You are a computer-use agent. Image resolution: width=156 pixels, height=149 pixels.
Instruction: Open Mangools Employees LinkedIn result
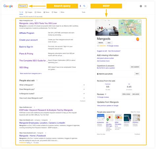(42, 123)
